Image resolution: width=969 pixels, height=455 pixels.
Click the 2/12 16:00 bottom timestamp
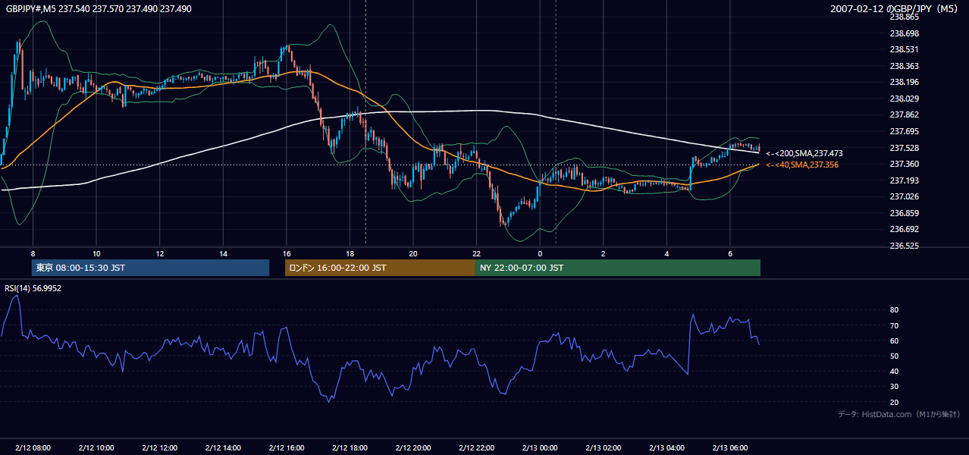pos(287,448)
